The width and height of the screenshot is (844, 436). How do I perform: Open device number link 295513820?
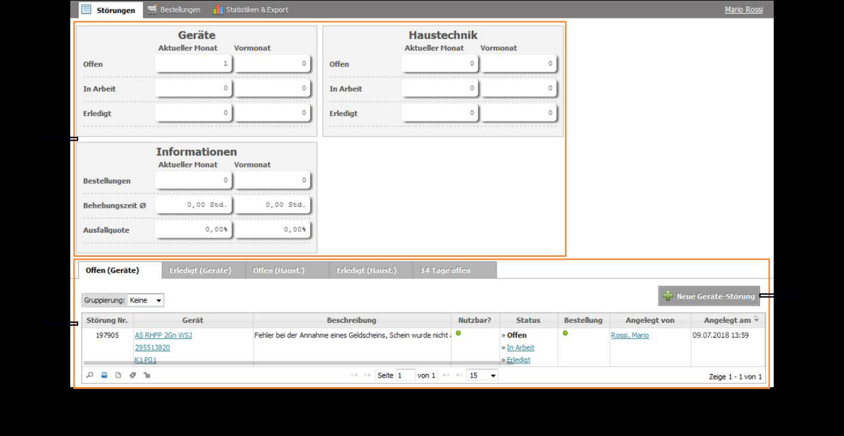pyautogui.click(x=152, y=347)
